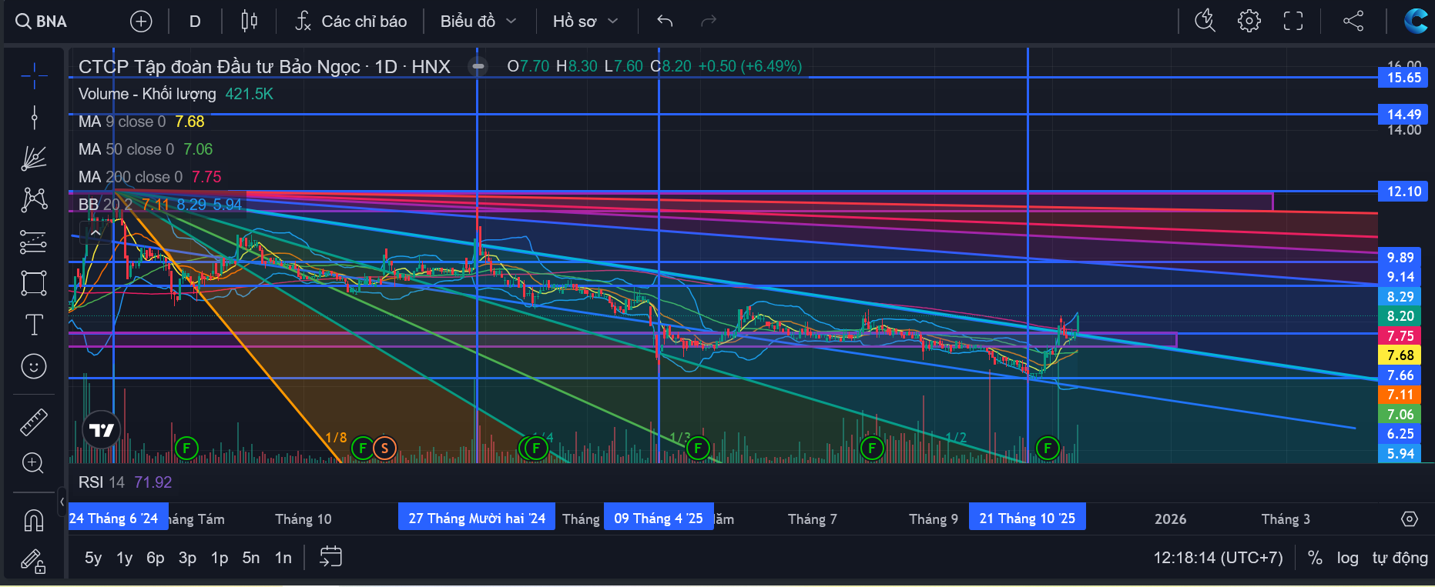
Task: Open the timezone menu at 12:18:14 (UTC+7)
Action: 1219,558
